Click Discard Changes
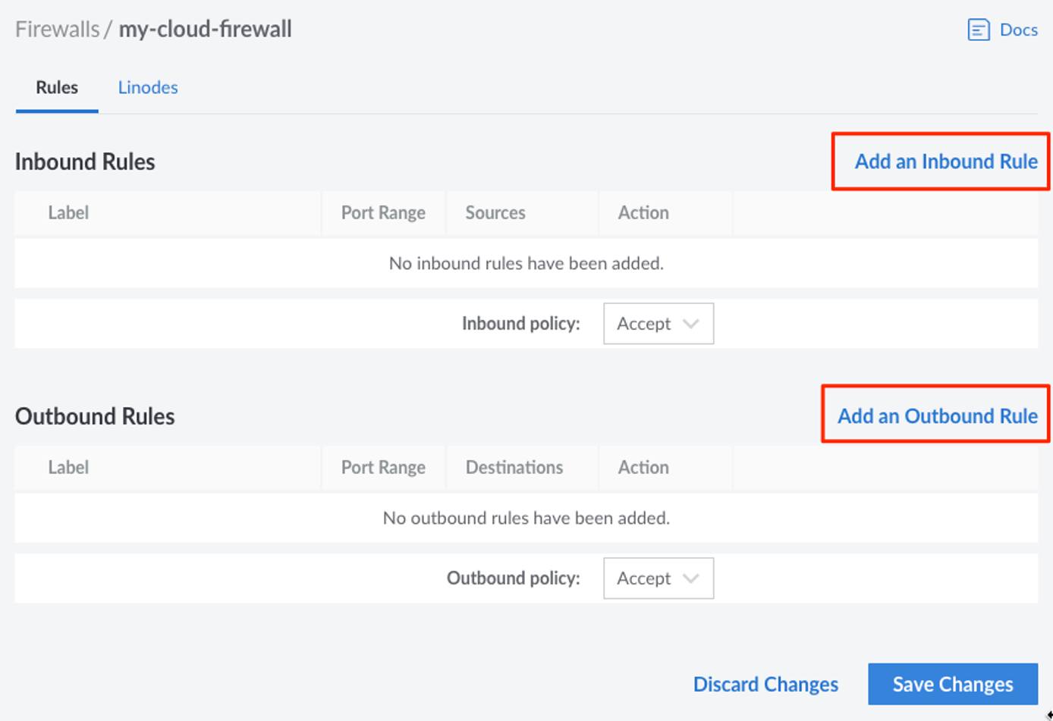The image size is (1053, 721). (765, 684)
